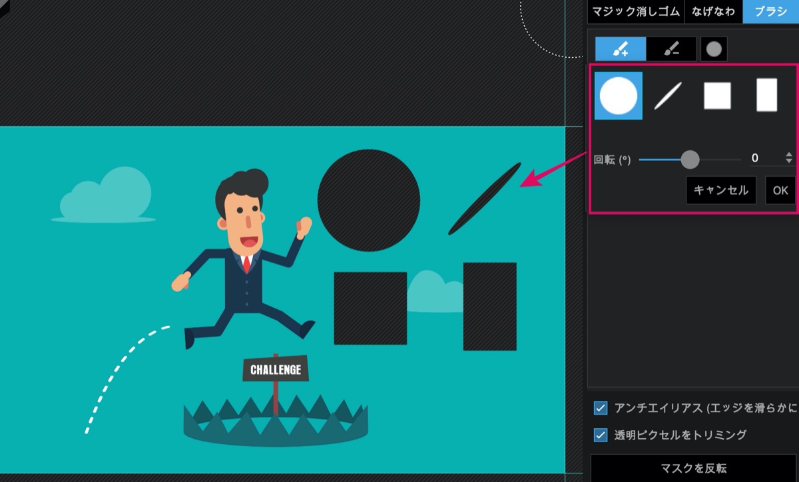The width and height of the screenshot is (799, 482).
Task: Click the rotation value stepper arrows
Action: point(789,158)
